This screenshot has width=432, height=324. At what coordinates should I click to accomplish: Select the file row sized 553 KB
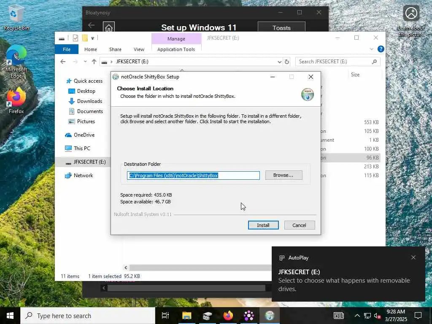(x=350, y=122)
